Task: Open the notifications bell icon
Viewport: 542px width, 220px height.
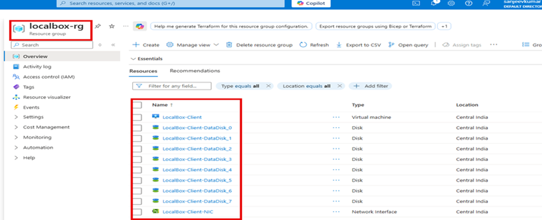Action: 435,3
